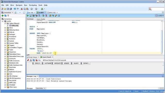165x93 pixels.
Task: Open the File menu
Action: click(3, 5)
